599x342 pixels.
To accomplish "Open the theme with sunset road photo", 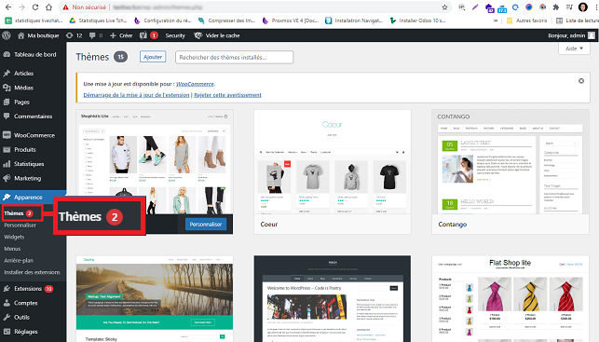I will [x=155, y=299].
